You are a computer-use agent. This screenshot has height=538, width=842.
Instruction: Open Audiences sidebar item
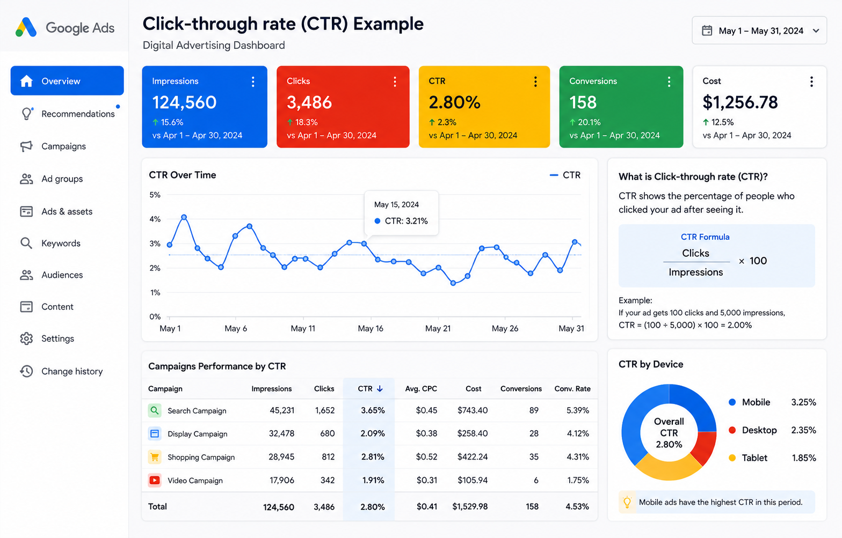pyautogui.click(x=67, y=275)
